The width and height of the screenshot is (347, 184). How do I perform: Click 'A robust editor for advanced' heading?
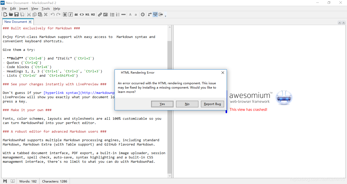click(55, 131)
